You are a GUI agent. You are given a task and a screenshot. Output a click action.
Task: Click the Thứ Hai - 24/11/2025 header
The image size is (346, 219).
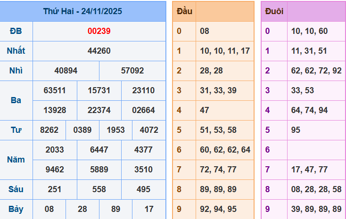pyautogui.click(x=82, y=11)
